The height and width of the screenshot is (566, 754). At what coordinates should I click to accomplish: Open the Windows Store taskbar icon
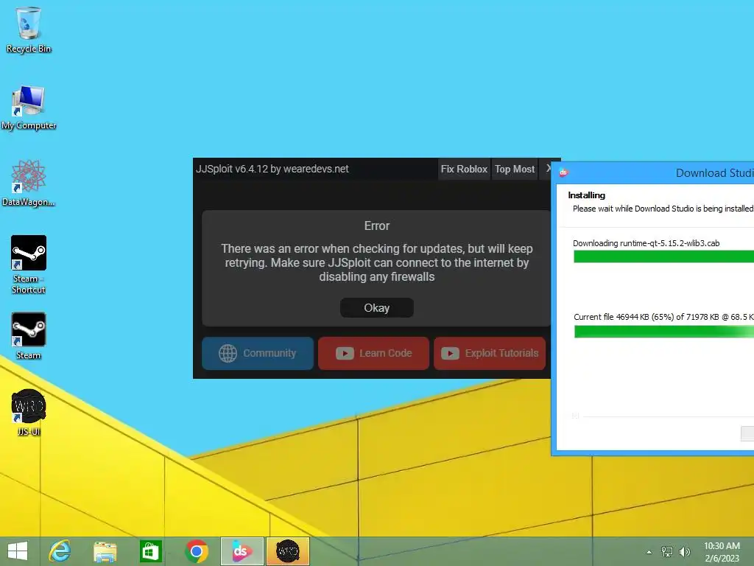pos(150,551)
